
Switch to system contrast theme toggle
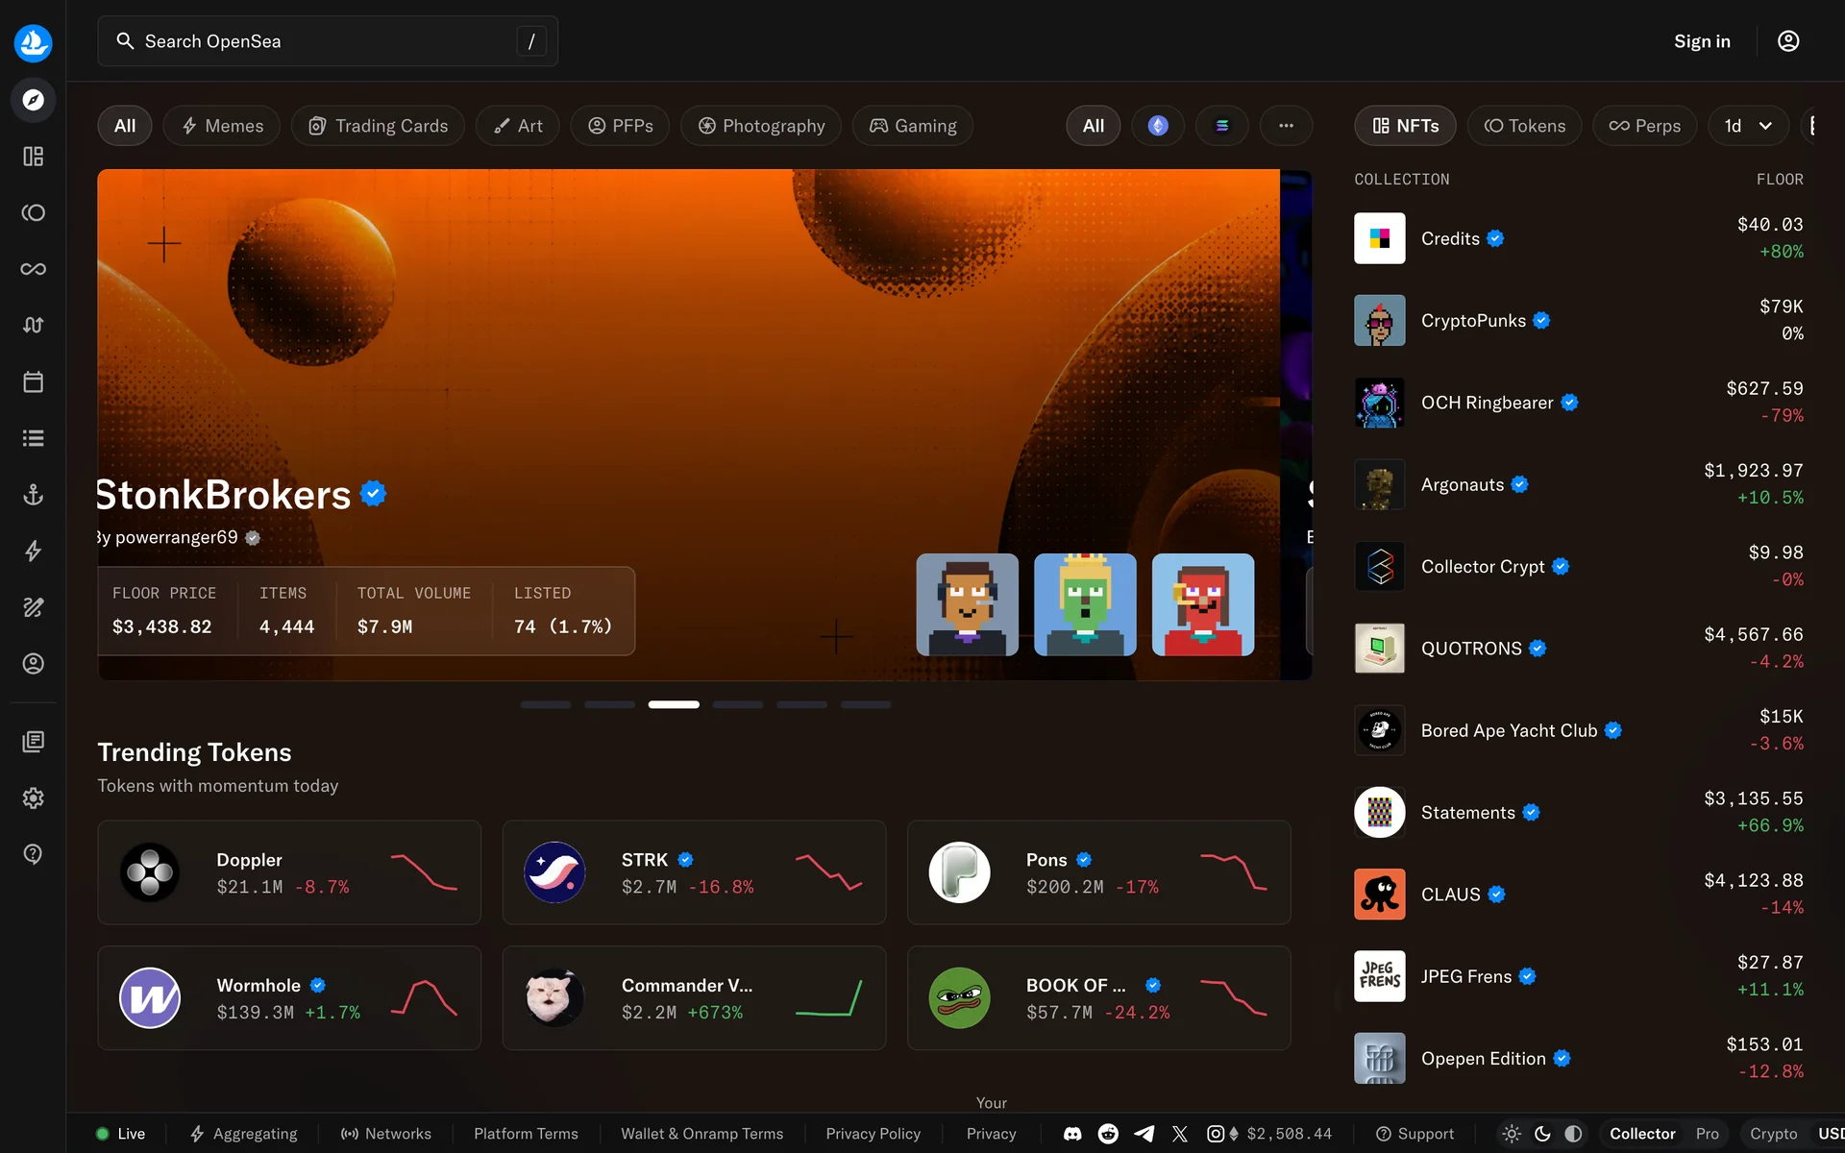[x=1573, y=1134]
